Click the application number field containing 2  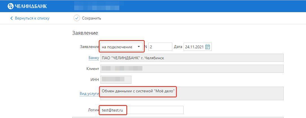click(x=160, y=47)
